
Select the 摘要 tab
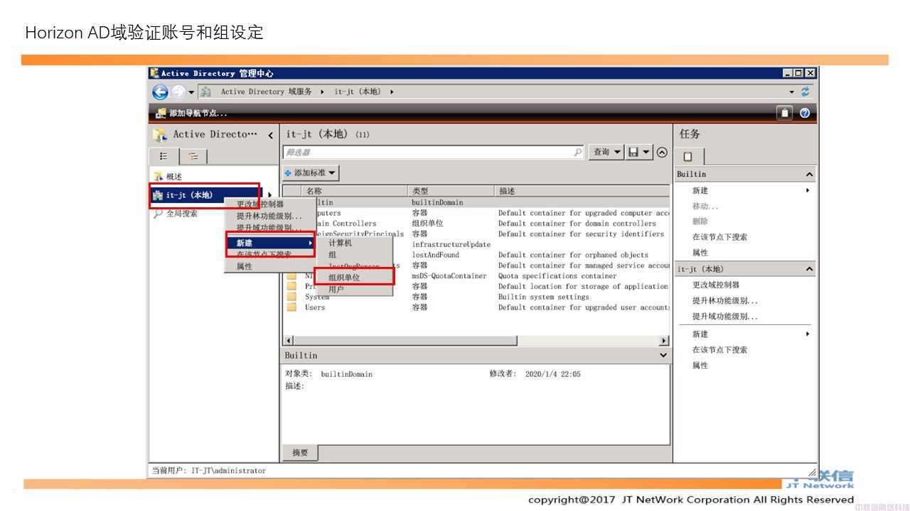tap(300, 452)
